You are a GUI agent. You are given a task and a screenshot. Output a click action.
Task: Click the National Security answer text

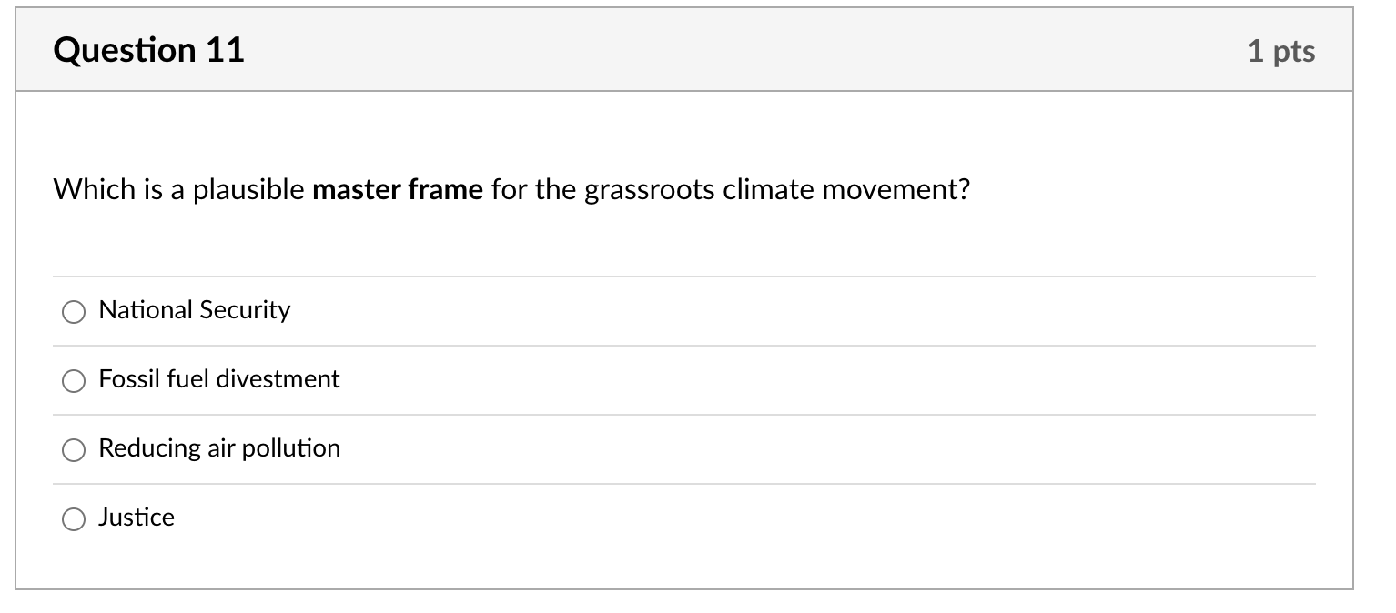pyautogui.click(x=194, y=310)
